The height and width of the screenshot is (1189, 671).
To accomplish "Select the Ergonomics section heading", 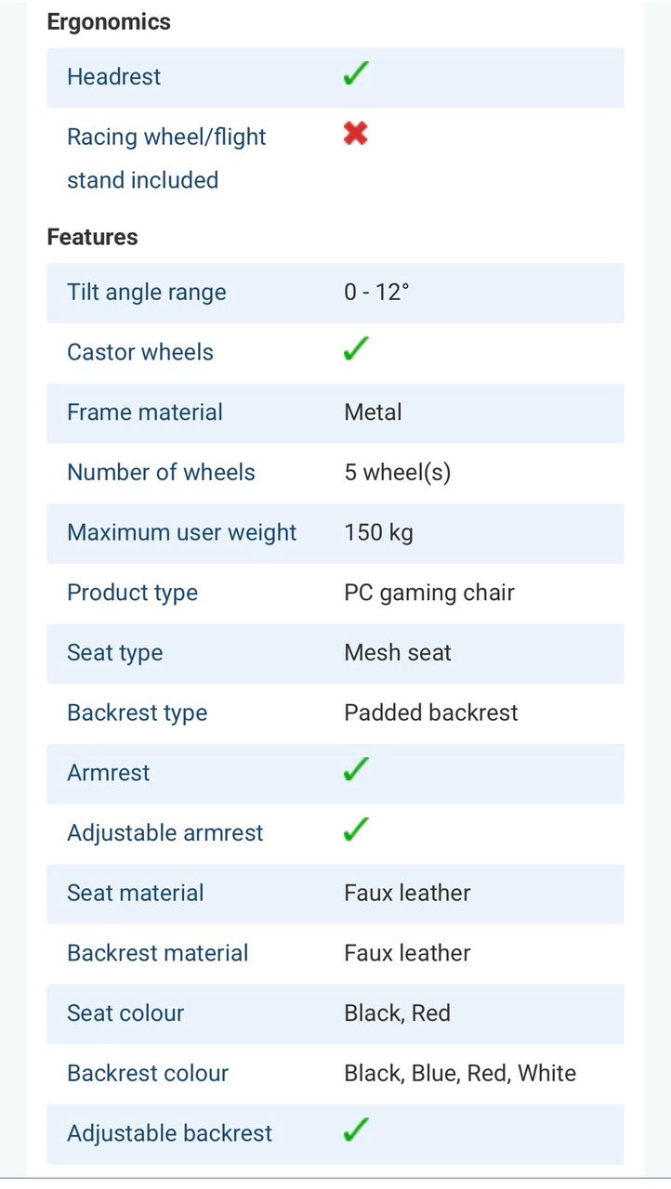I will (x=109, y=22).
